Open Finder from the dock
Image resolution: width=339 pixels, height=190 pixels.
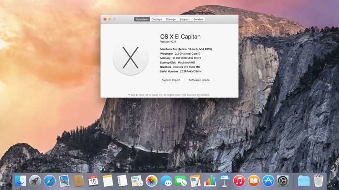coord(20,181)
